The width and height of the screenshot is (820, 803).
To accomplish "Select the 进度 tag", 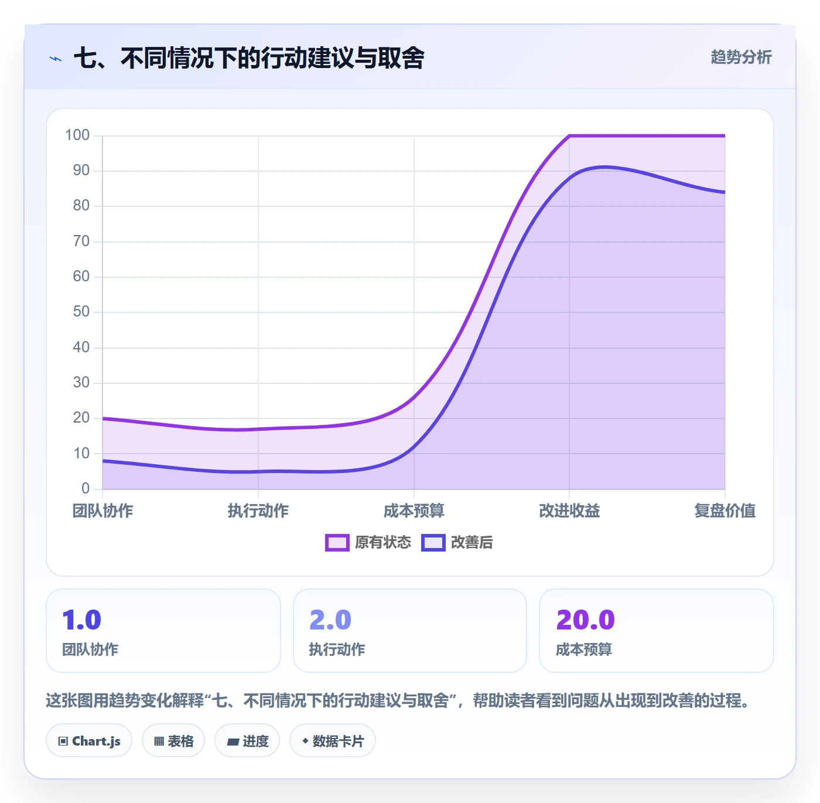I will coord(247,741).
